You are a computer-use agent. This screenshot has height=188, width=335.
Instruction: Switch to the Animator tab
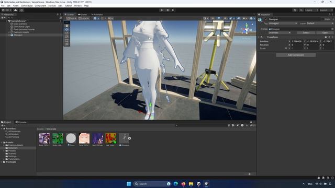coord(97,15)
